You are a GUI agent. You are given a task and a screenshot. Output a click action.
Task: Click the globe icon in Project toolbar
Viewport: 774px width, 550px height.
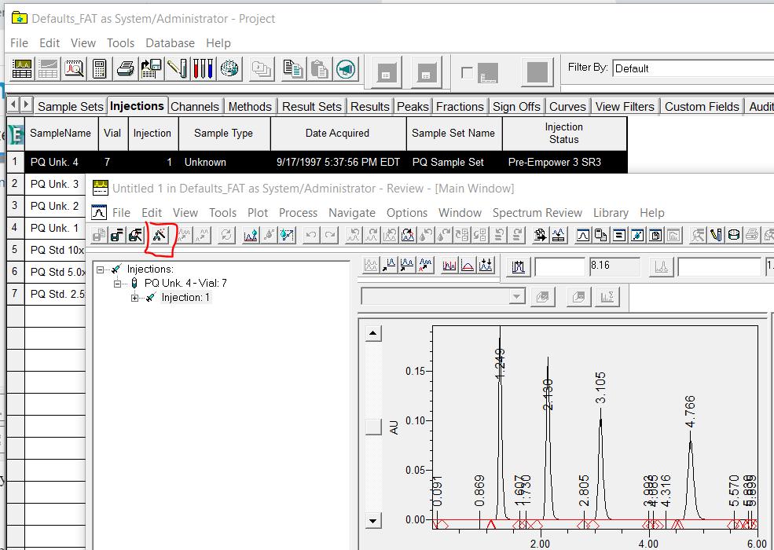[x=229, y=69]
